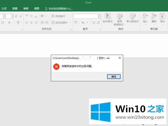Click inside the font size field
The height and width of the screenshot is (126, 168).
pyautogui.click(x=8, y=16)
